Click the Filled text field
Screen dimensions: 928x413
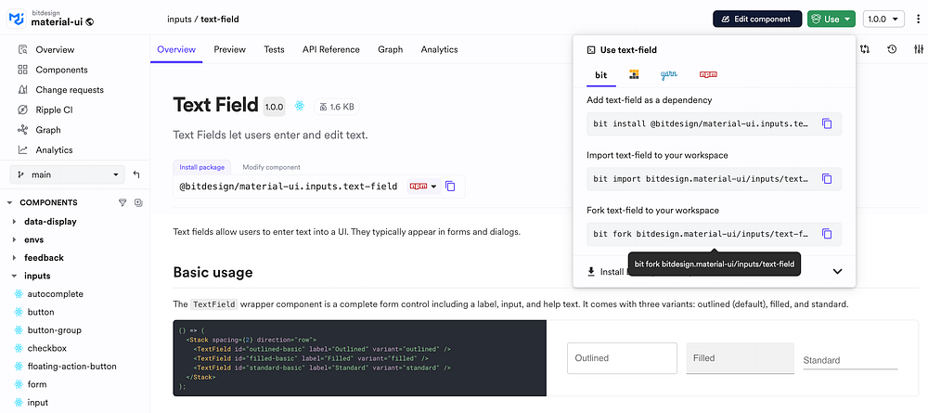[740, 358]
